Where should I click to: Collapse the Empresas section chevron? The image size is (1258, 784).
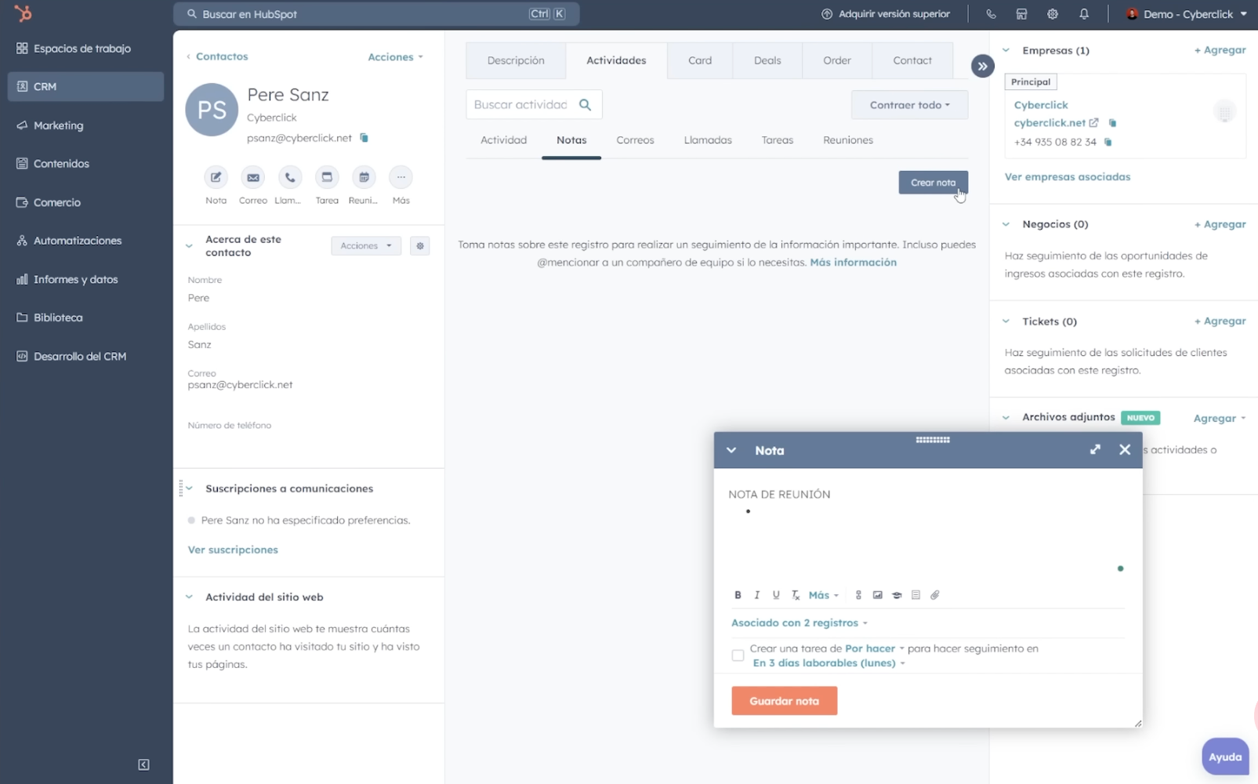tap(1006, 49)
